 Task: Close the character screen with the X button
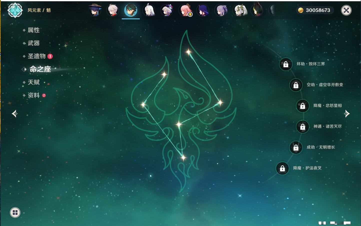point(346,10)
